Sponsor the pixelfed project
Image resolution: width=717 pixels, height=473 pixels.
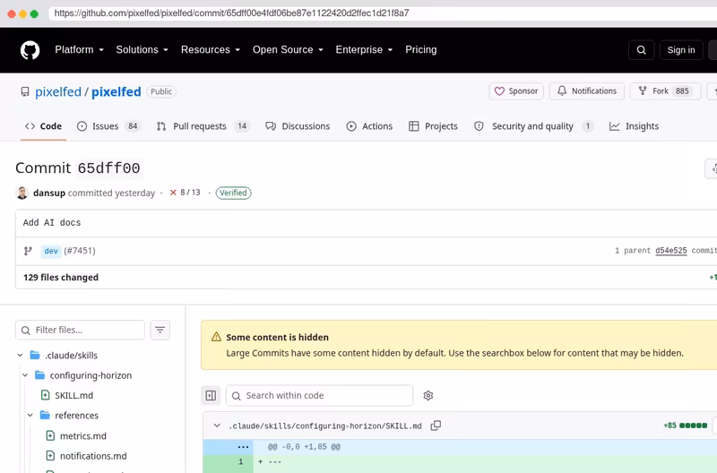click(516, 91)
